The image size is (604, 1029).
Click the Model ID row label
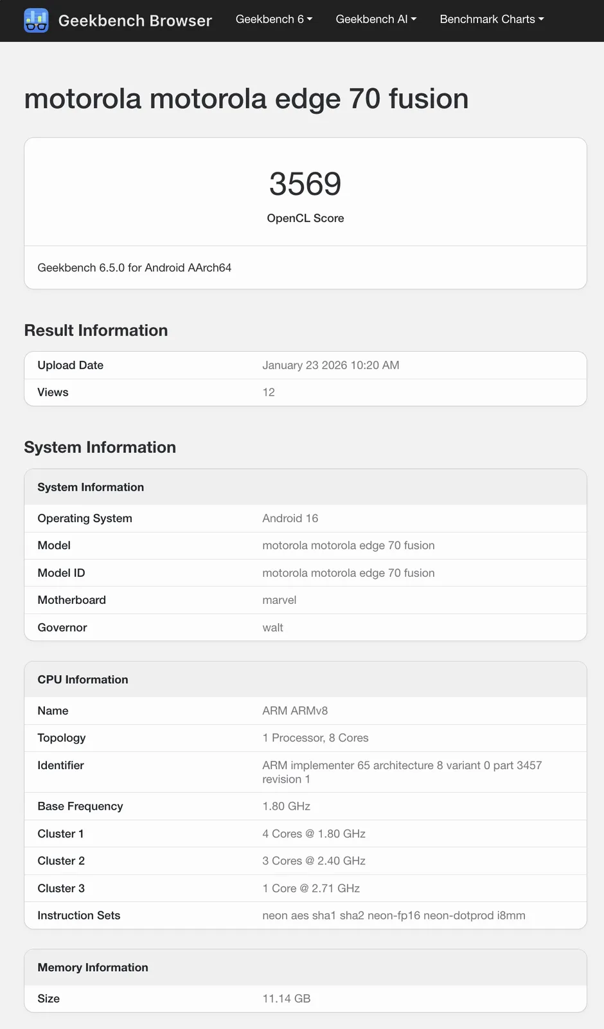click(x=61, y=573)
